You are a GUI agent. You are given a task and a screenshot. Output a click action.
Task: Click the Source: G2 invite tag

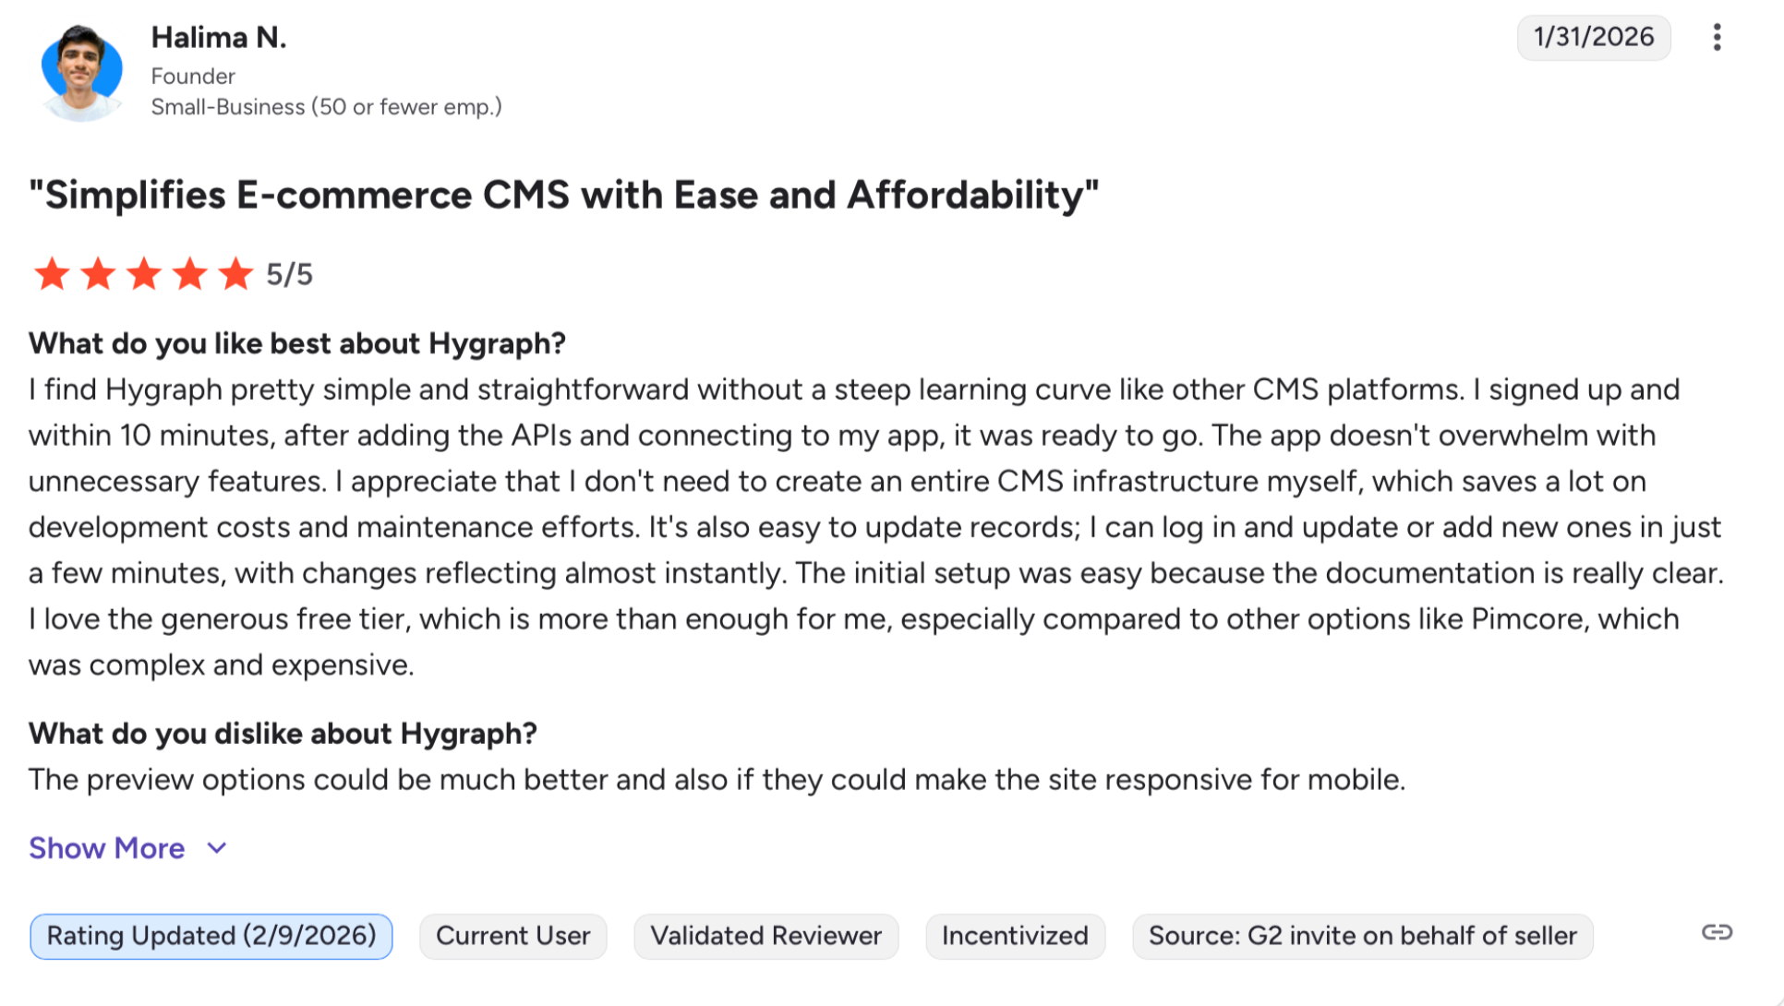click(1362, 936)
